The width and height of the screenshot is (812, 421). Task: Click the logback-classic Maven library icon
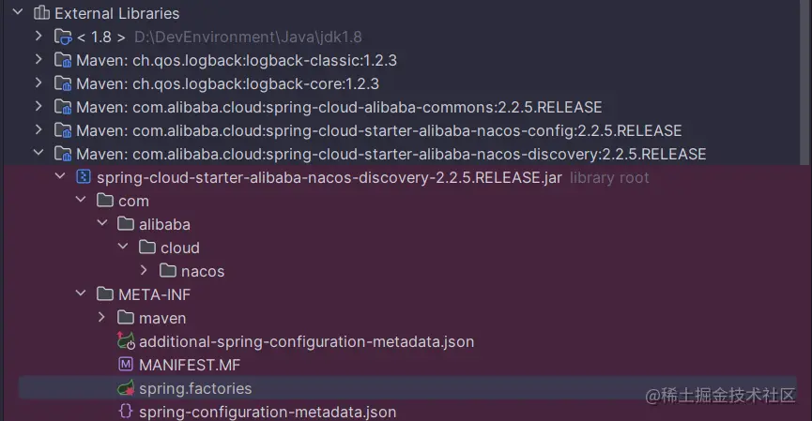tap(63, 60)
